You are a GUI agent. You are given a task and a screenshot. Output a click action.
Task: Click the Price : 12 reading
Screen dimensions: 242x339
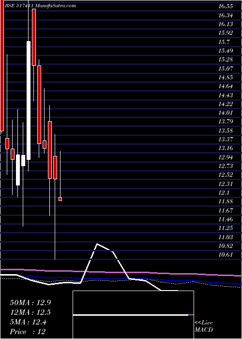(x=28, y=332)
